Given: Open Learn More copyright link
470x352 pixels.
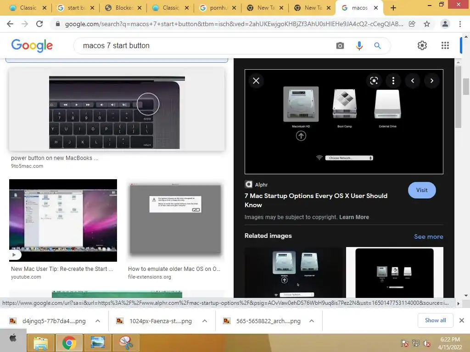Looking at the screenshot, I should 354,217.
